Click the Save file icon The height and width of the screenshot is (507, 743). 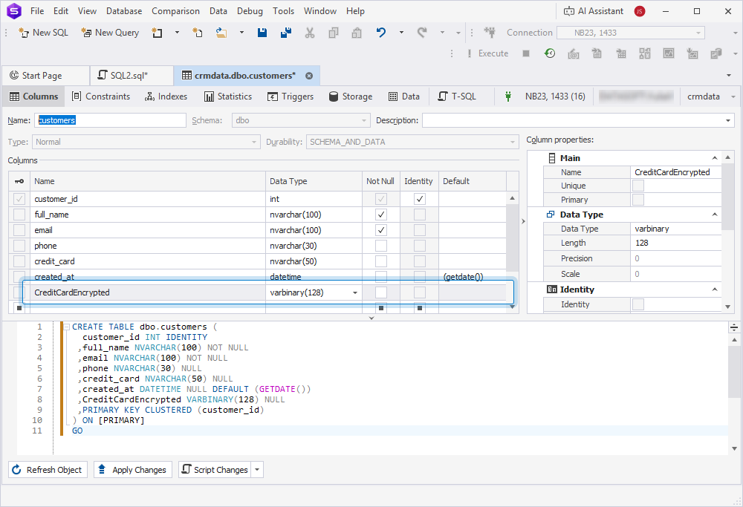[262, 33]
